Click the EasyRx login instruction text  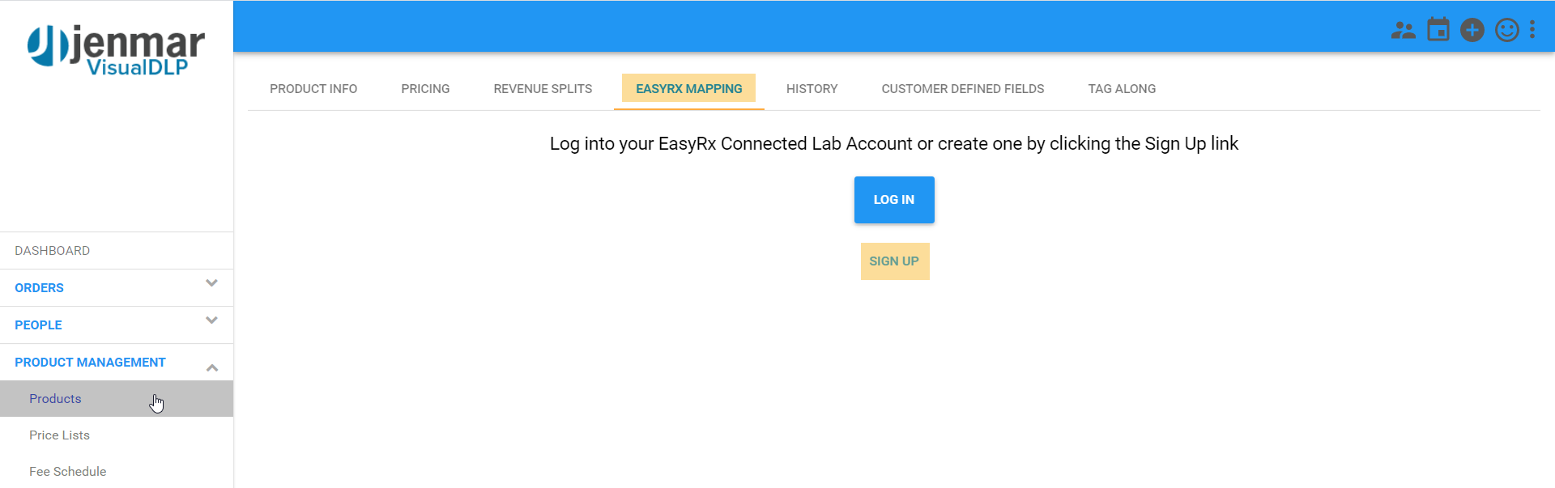tap(894, 144)
